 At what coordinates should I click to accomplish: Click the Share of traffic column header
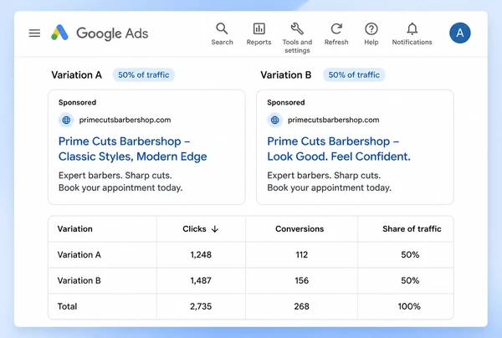tap(412, 229)
